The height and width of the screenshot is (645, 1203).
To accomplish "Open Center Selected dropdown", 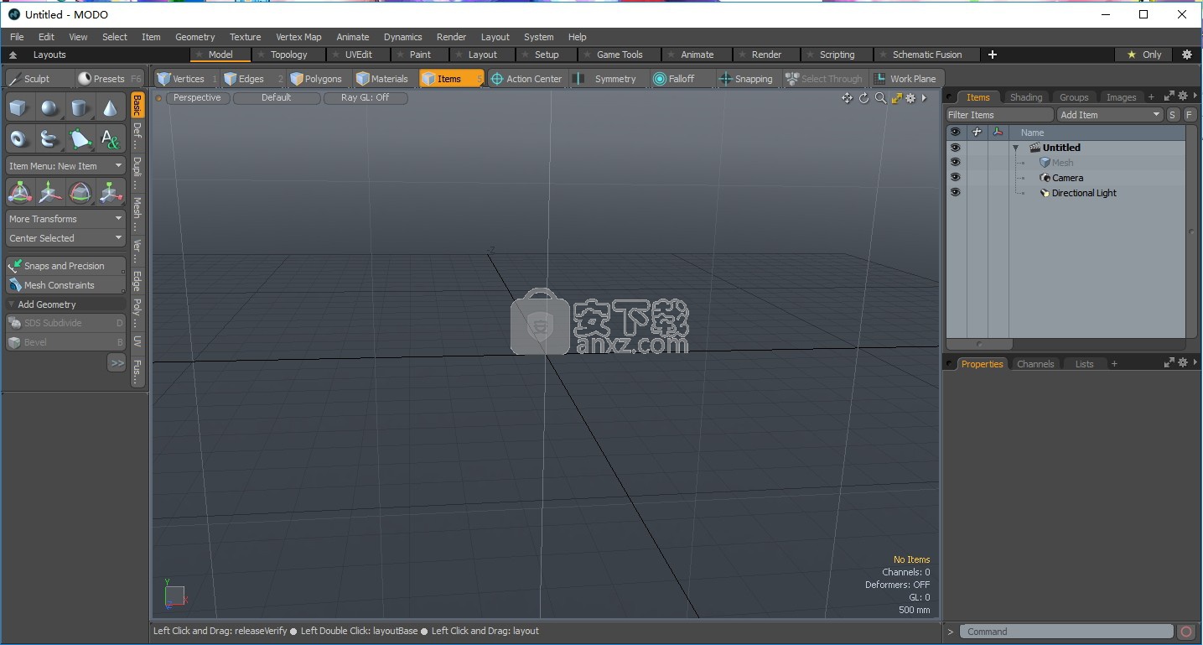I will coord(65,238).
